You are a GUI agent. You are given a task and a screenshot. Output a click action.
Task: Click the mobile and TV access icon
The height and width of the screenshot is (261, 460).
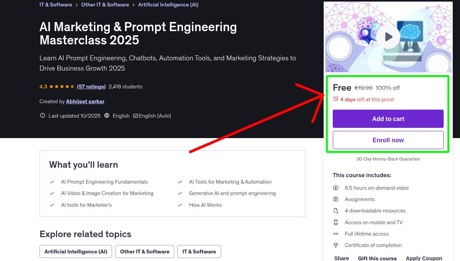pos(336,222)
